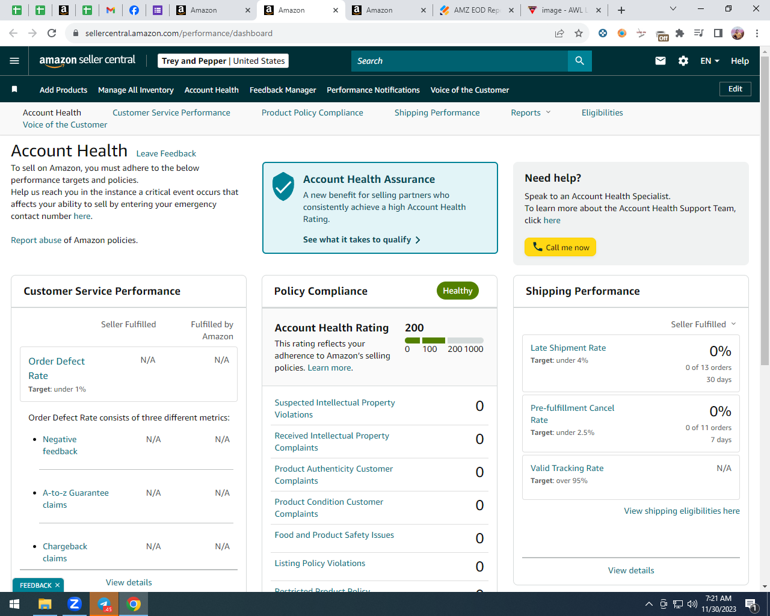Show hidden system tray icons
Screen dimensions: 770x616
649,604
